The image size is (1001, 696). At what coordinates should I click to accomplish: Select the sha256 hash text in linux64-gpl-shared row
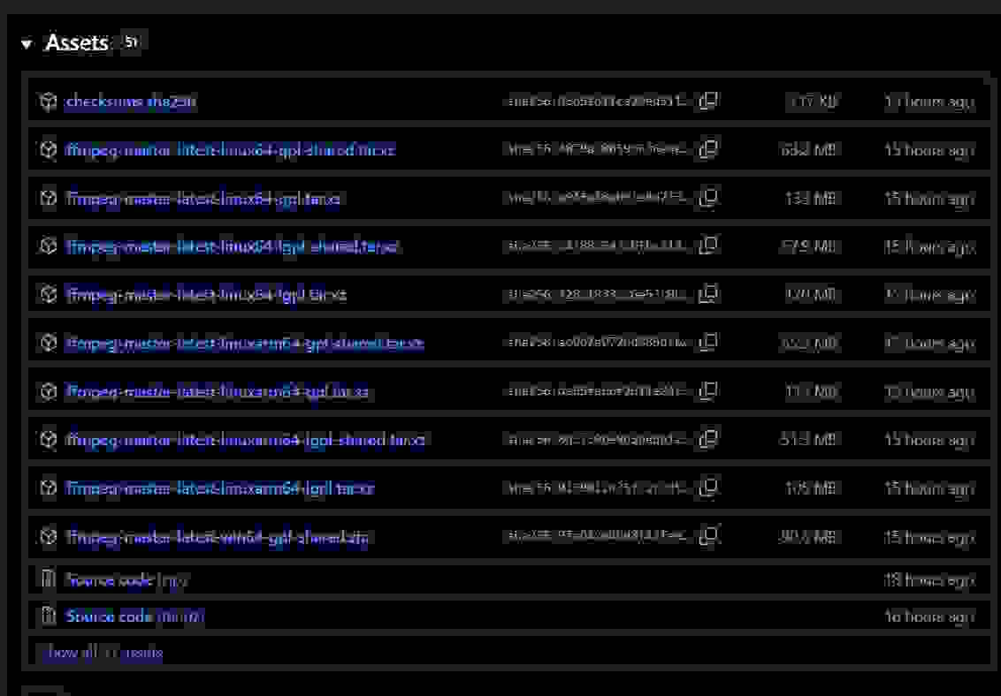tap(597, 150)
